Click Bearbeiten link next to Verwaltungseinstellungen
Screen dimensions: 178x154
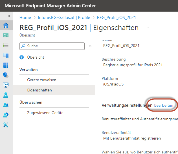[x=164, y=105]
